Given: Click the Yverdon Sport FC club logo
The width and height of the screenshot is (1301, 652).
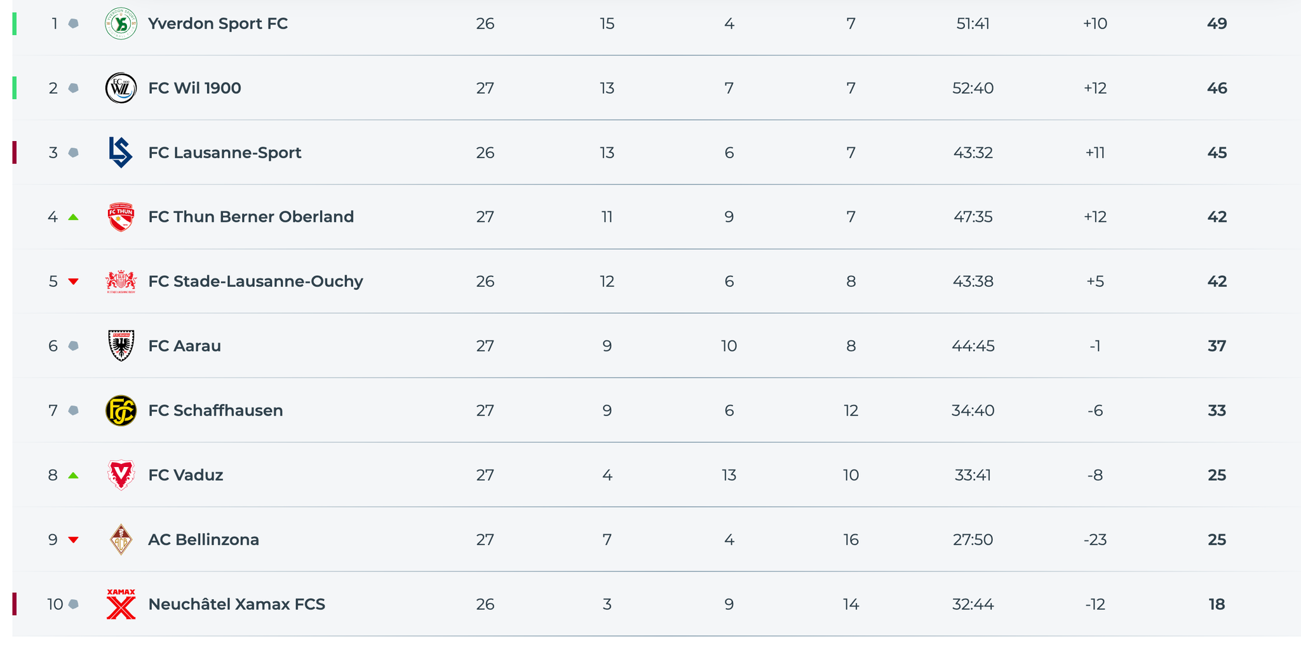Looking at the screenshot, I should [121, 24].
